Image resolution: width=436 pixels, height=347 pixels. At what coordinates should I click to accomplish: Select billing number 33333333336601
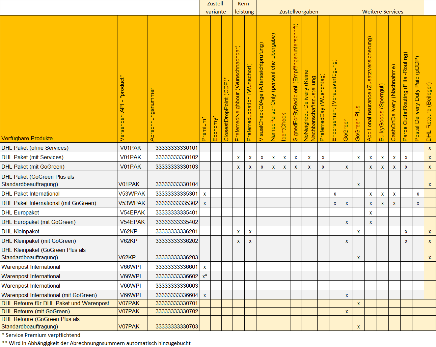point(176,267)
